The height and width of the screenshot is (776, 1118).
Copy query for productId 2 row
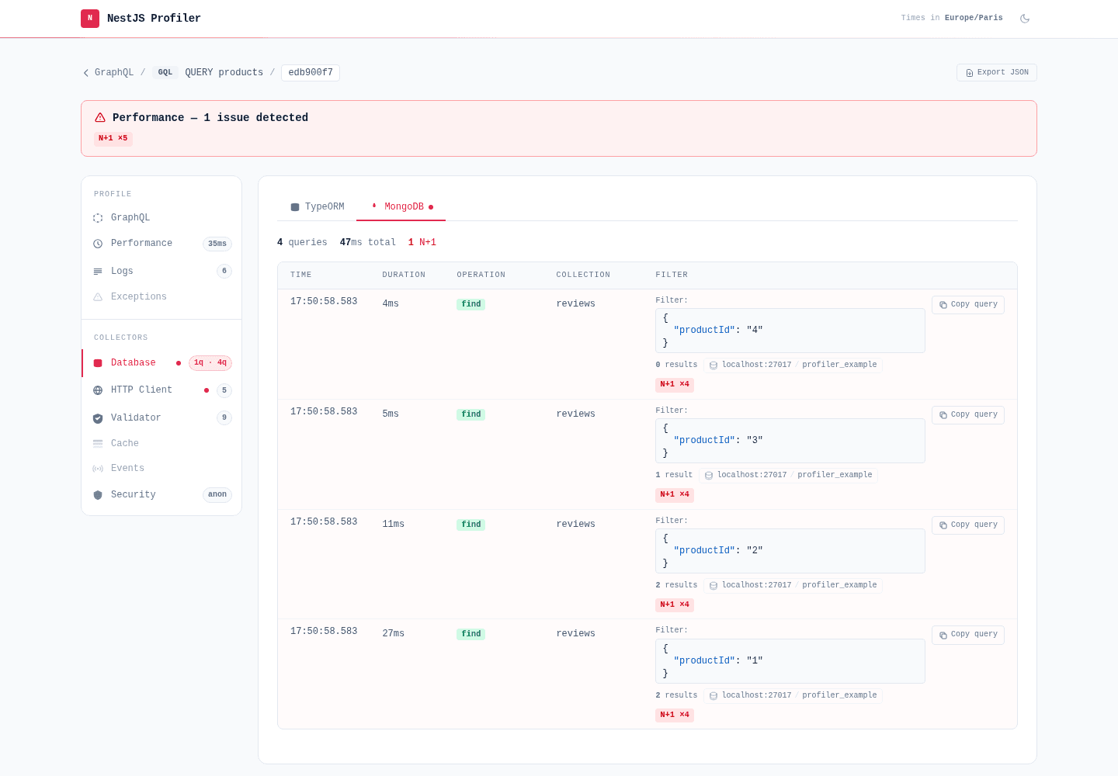pyautogui.click(x=968, y=525)
